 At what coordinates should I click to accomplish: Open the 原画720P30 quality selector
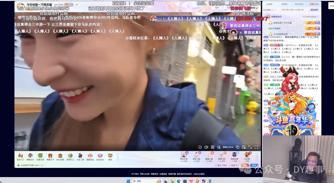pos(228,147)
